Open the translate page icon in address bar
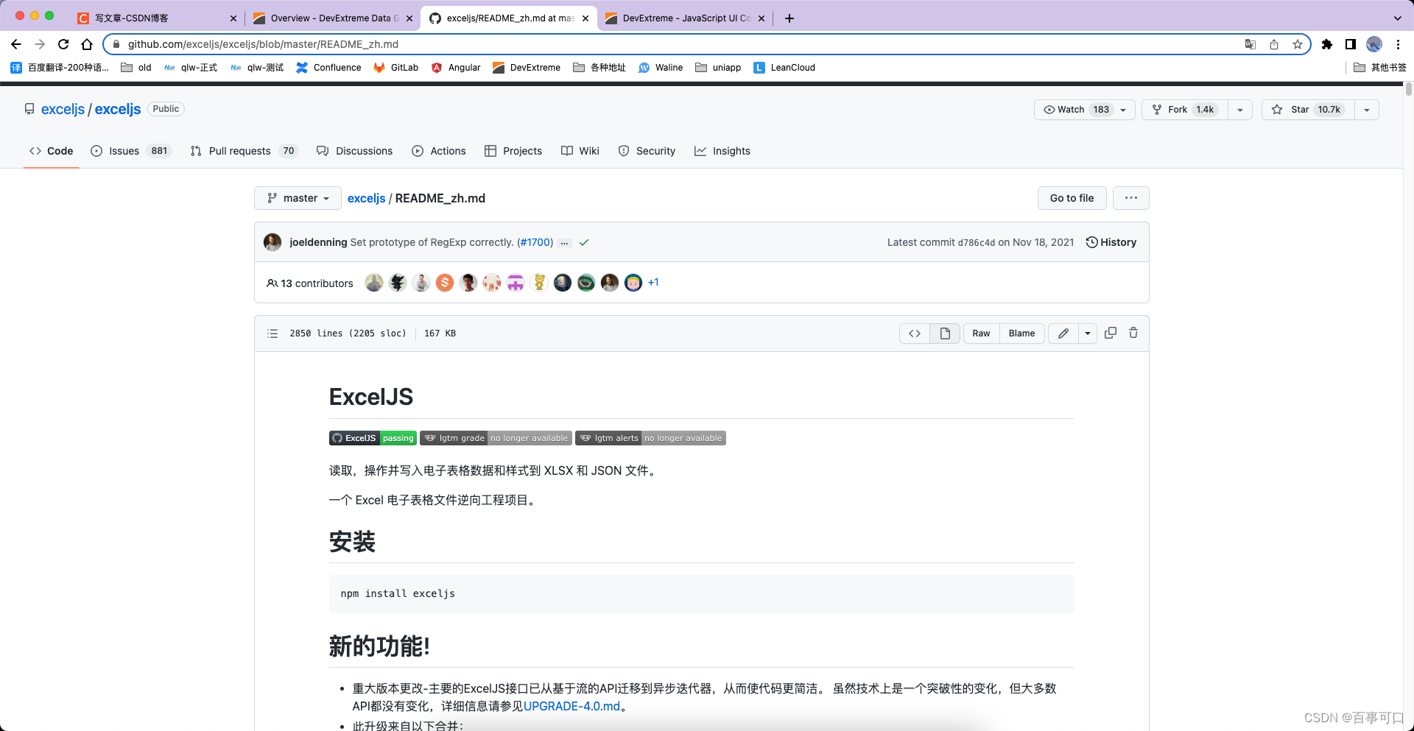Viewport: 1414px width, 731px height. tap(1251, 44)
